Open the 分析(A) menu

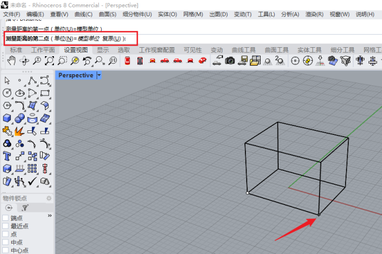pos(290,15)
